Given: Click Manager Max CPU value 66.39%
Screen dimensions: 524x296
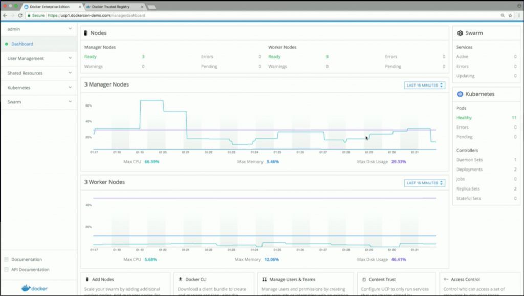Looking at the screenshot, I should pyautogui.click(x=151, y=162).
